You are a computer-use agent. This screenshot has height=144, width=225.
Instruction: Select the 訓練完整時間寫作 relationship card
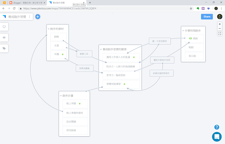point(162,73)
